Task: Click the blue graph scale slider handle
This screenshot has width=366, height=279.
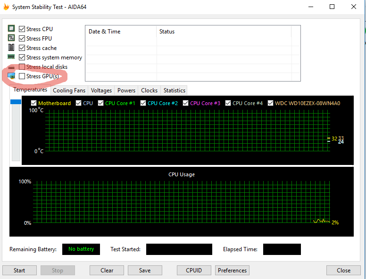Action: point(16,102)
